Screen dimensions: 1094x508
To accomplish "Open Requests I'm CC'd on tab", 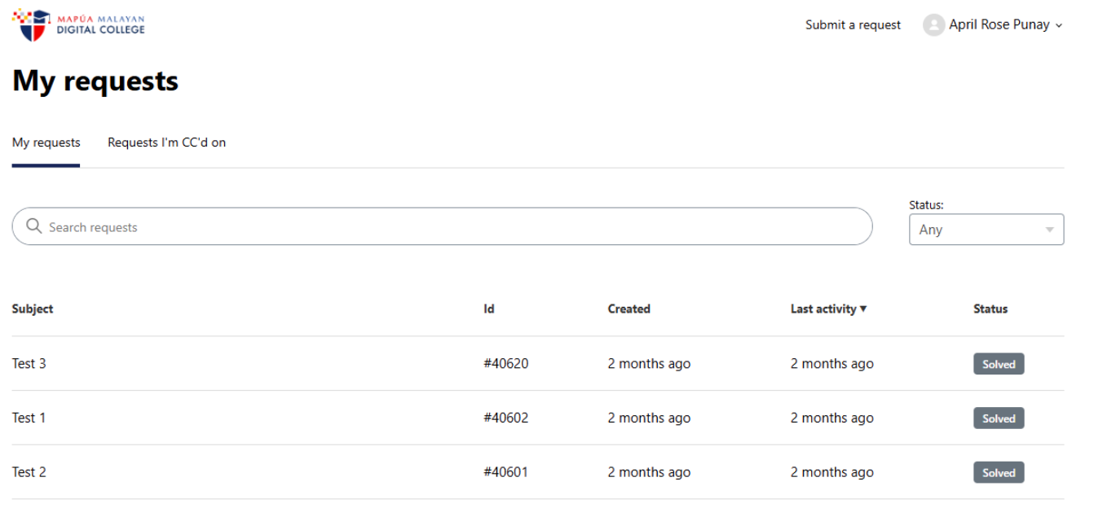I will pos(166,142).
